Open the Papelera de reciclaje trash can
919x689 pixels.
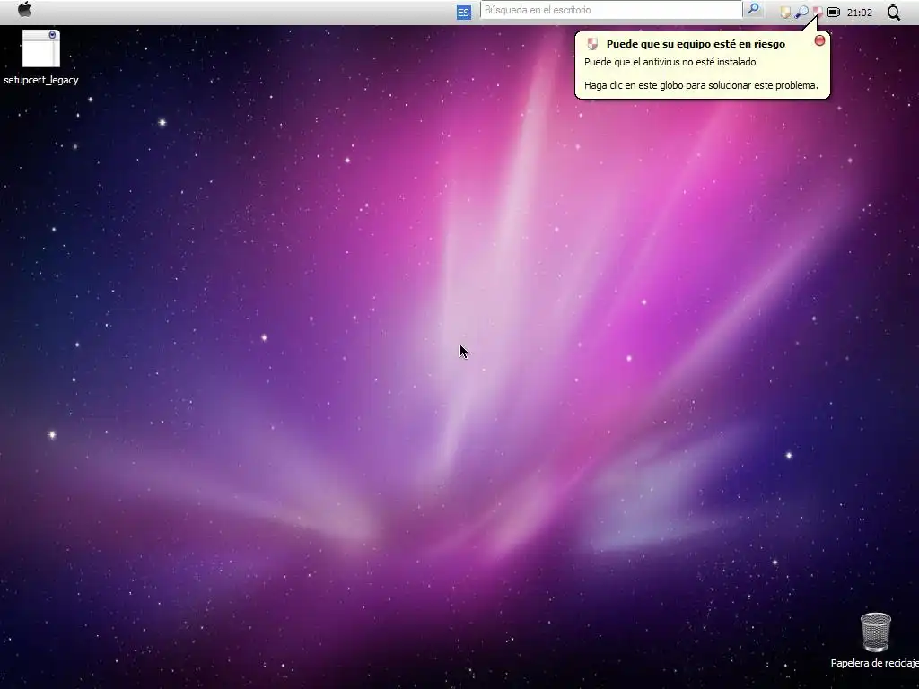click(x=875, y=641)
